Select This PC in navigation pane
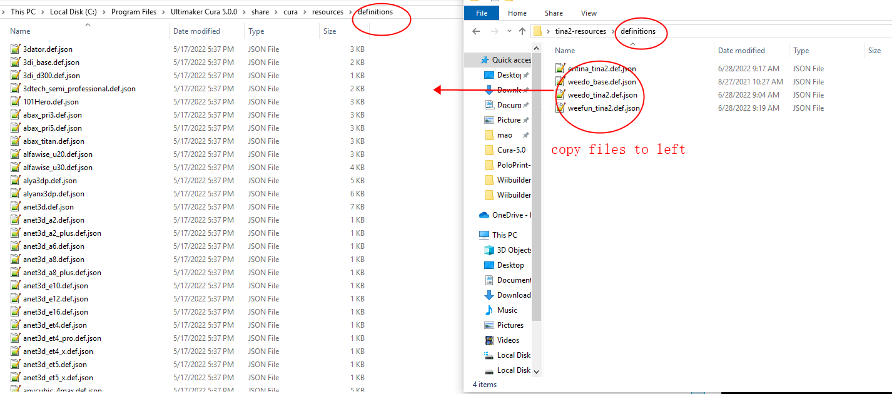Viewport: 892px width, 394px height. point(504,235)
